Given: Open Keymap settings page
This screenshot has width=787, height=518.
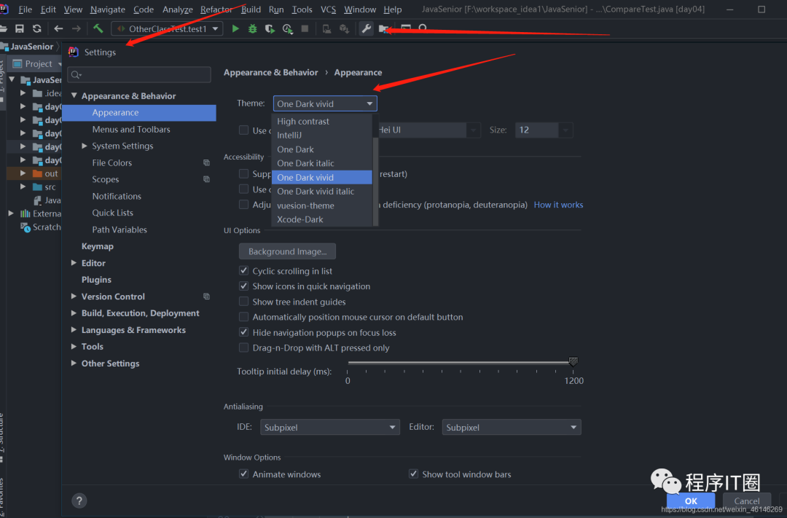Looking at the screenshot, I should (x=98, y=246).
